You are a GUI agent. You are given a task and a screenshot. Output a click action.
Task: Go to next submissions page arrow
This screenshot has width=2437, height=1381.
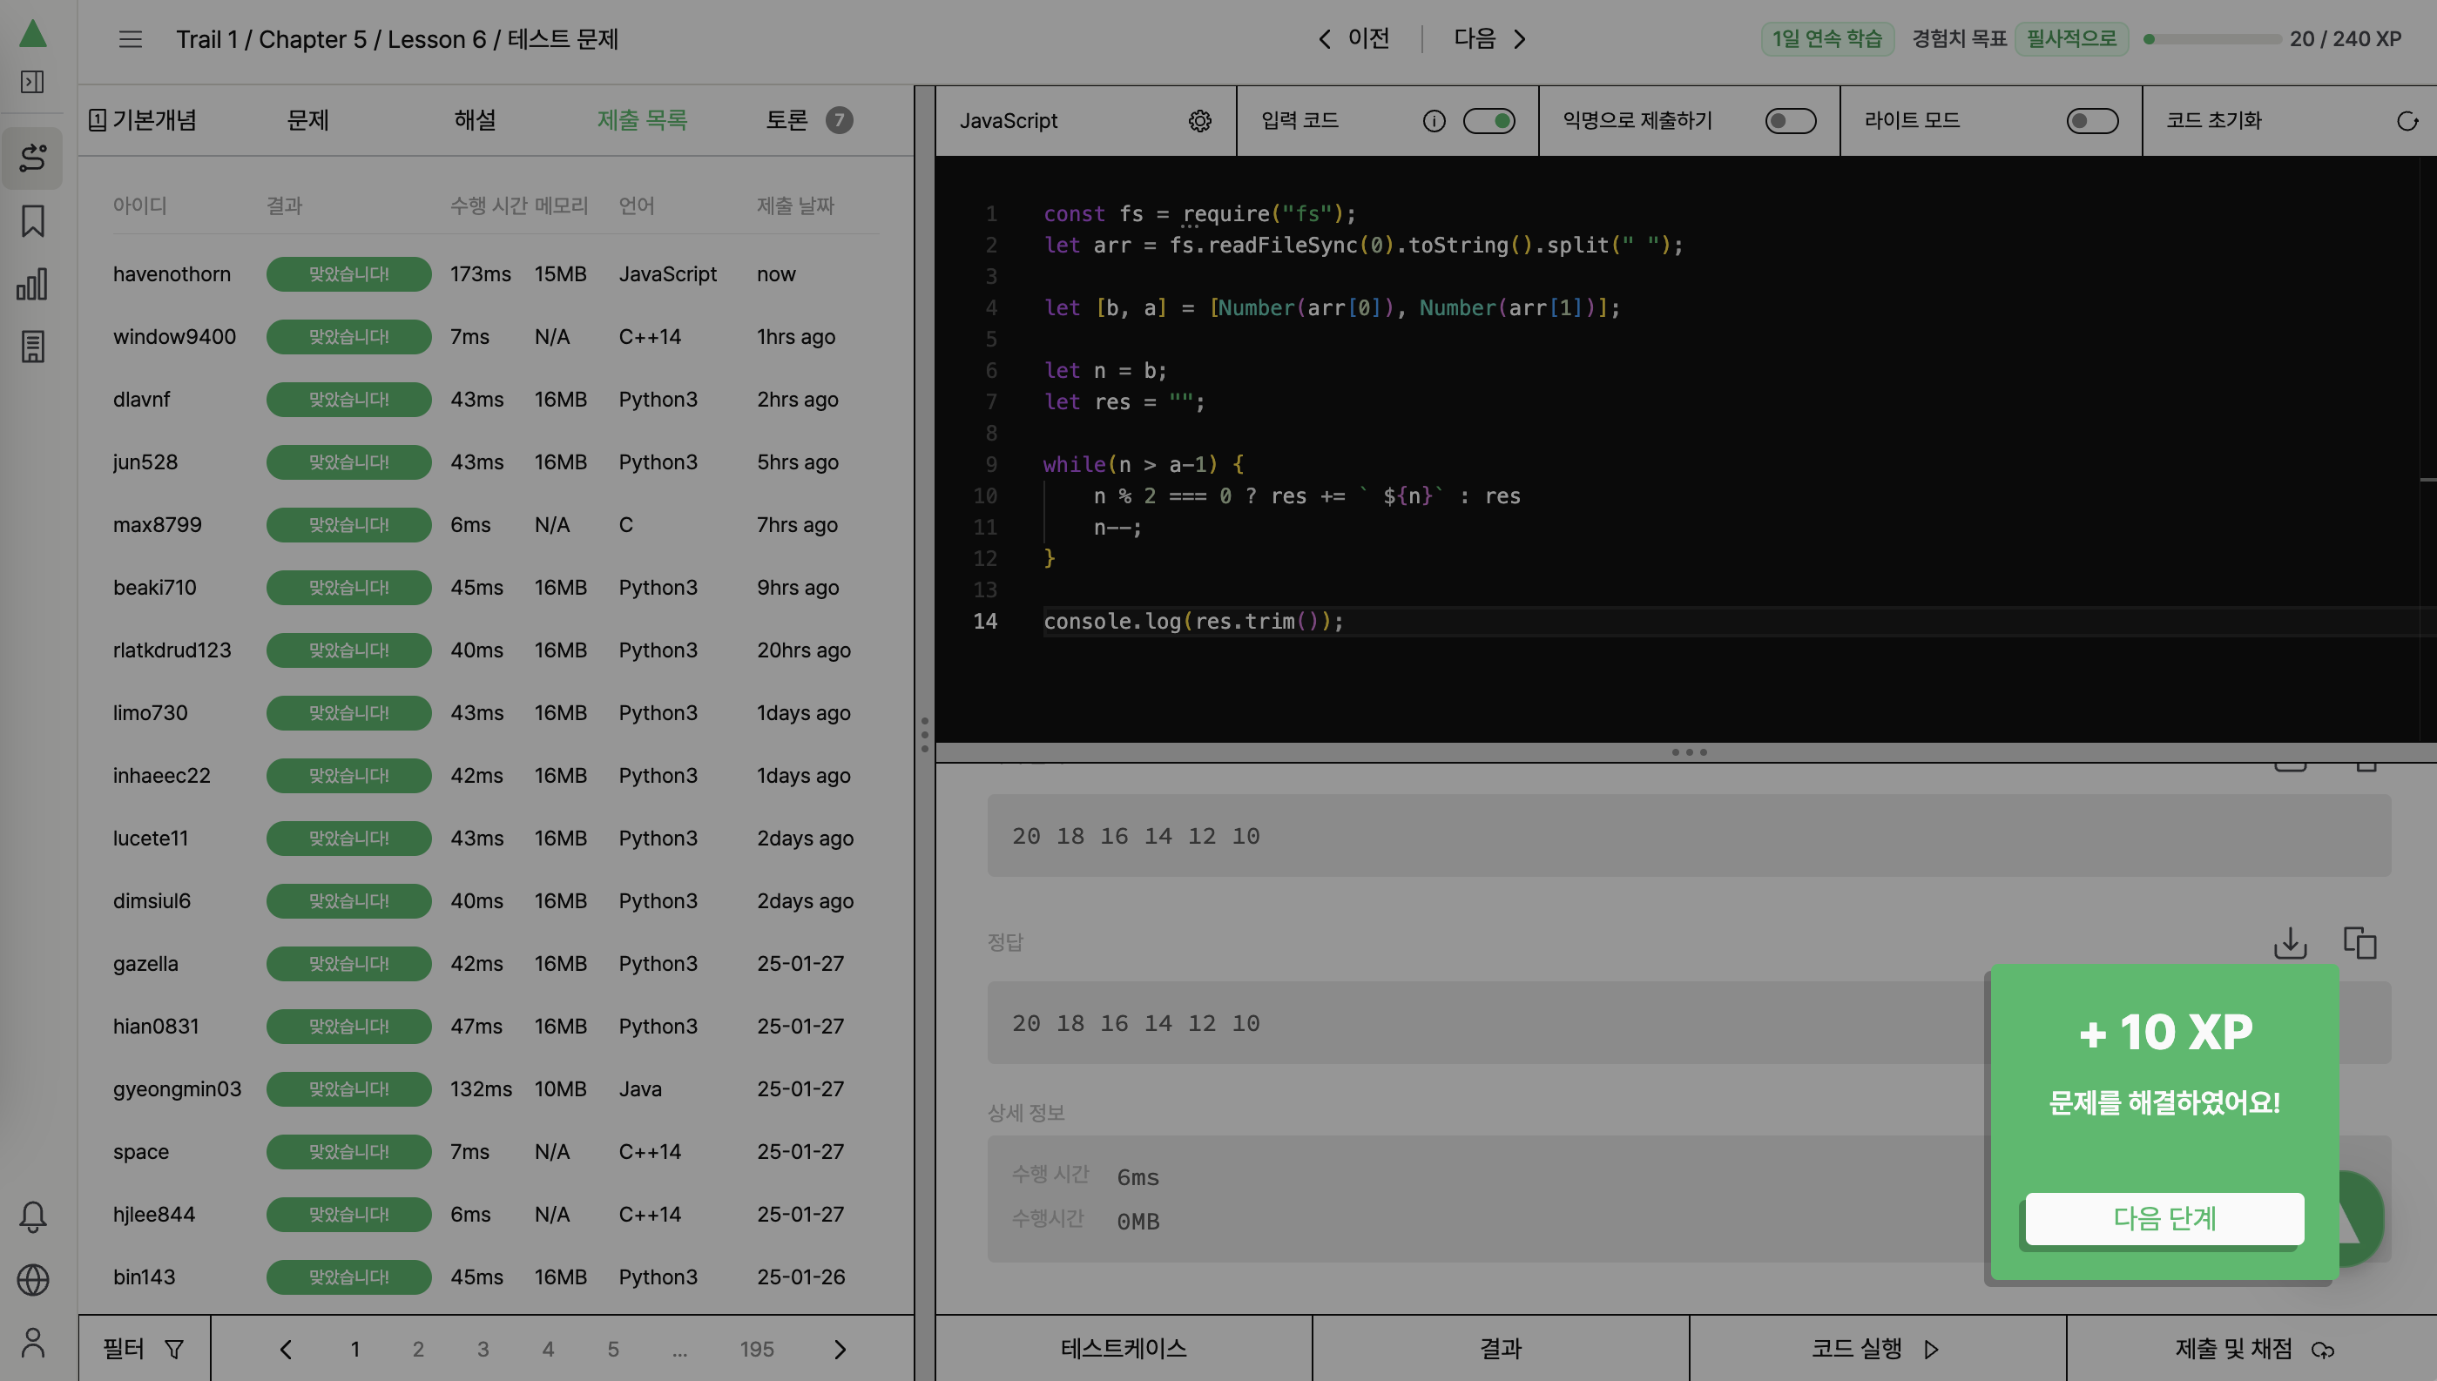pos(840,1349)
